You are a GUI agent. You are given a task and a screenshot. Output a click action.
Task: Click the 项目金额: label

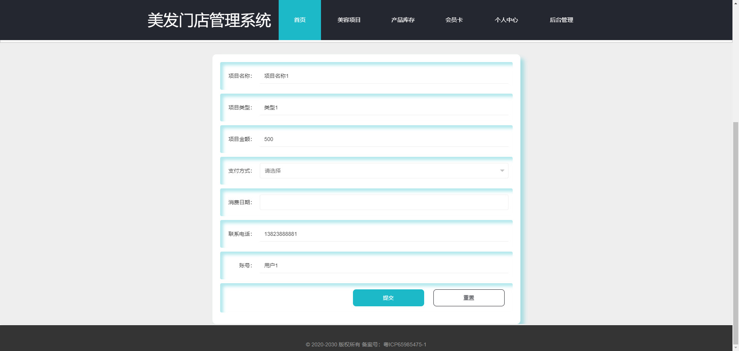(x=240, y=139)
